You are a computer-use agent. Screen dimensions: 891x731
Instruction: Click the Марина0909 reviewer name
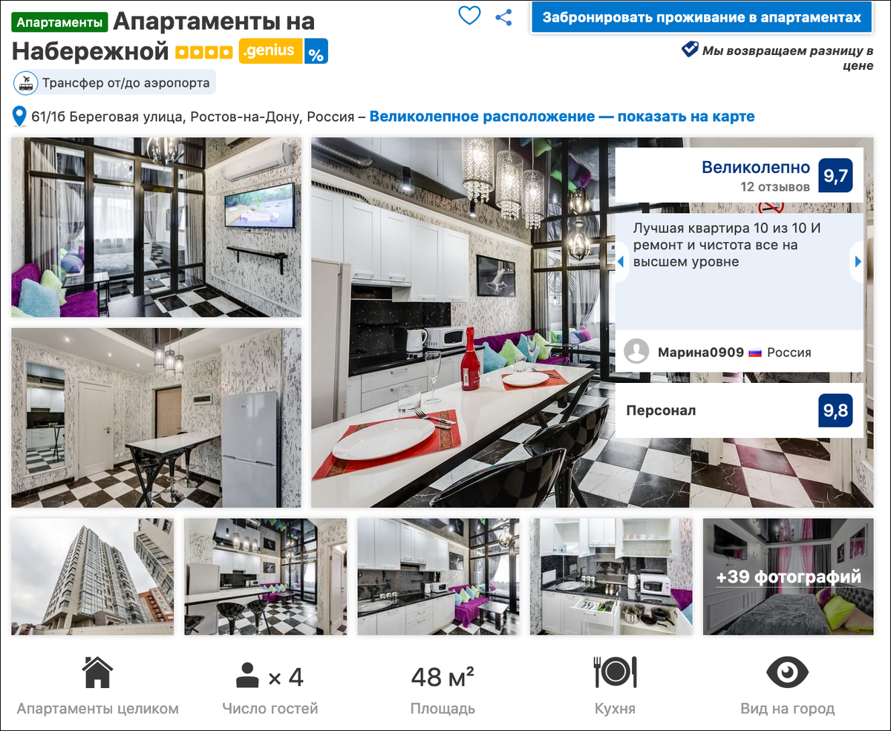click(701, 353)
